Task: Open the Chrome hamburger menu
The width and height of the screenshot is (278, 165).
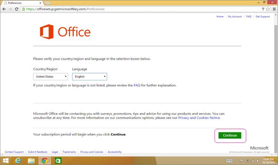Action: click(x=274, y=9)
